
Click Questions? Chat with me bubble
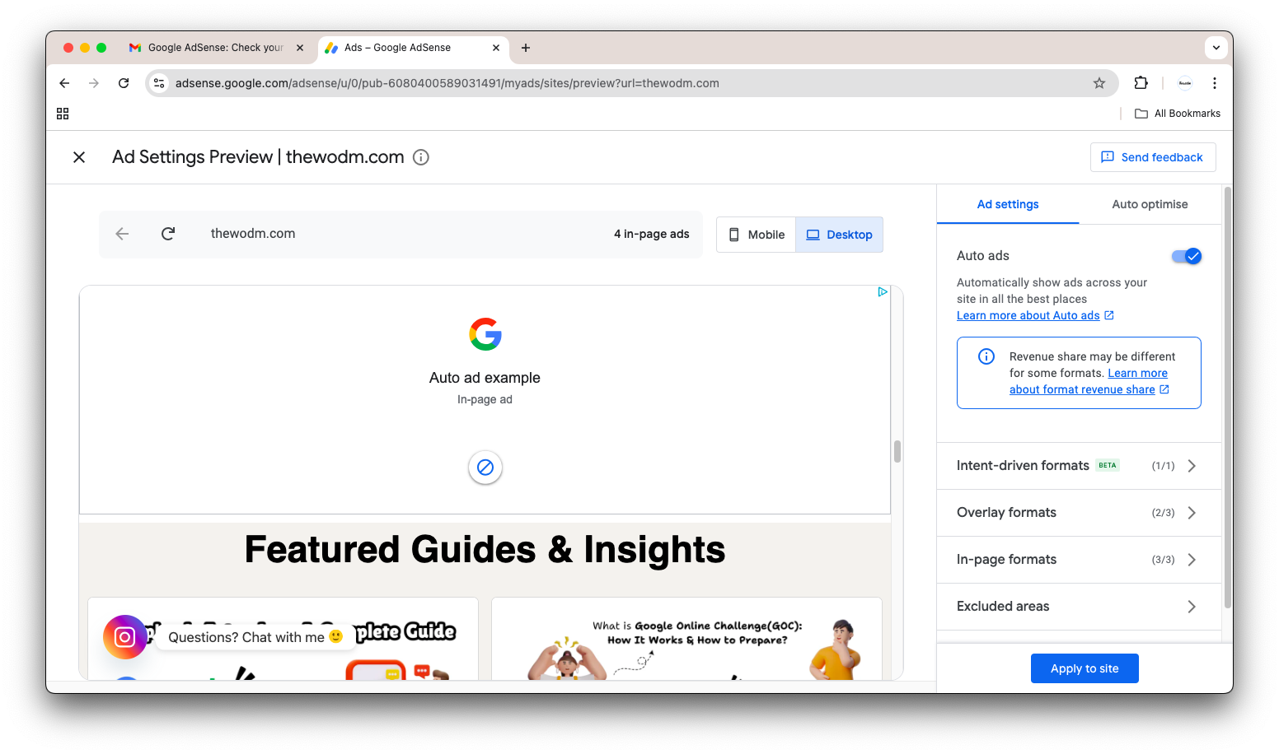(255, 637)
